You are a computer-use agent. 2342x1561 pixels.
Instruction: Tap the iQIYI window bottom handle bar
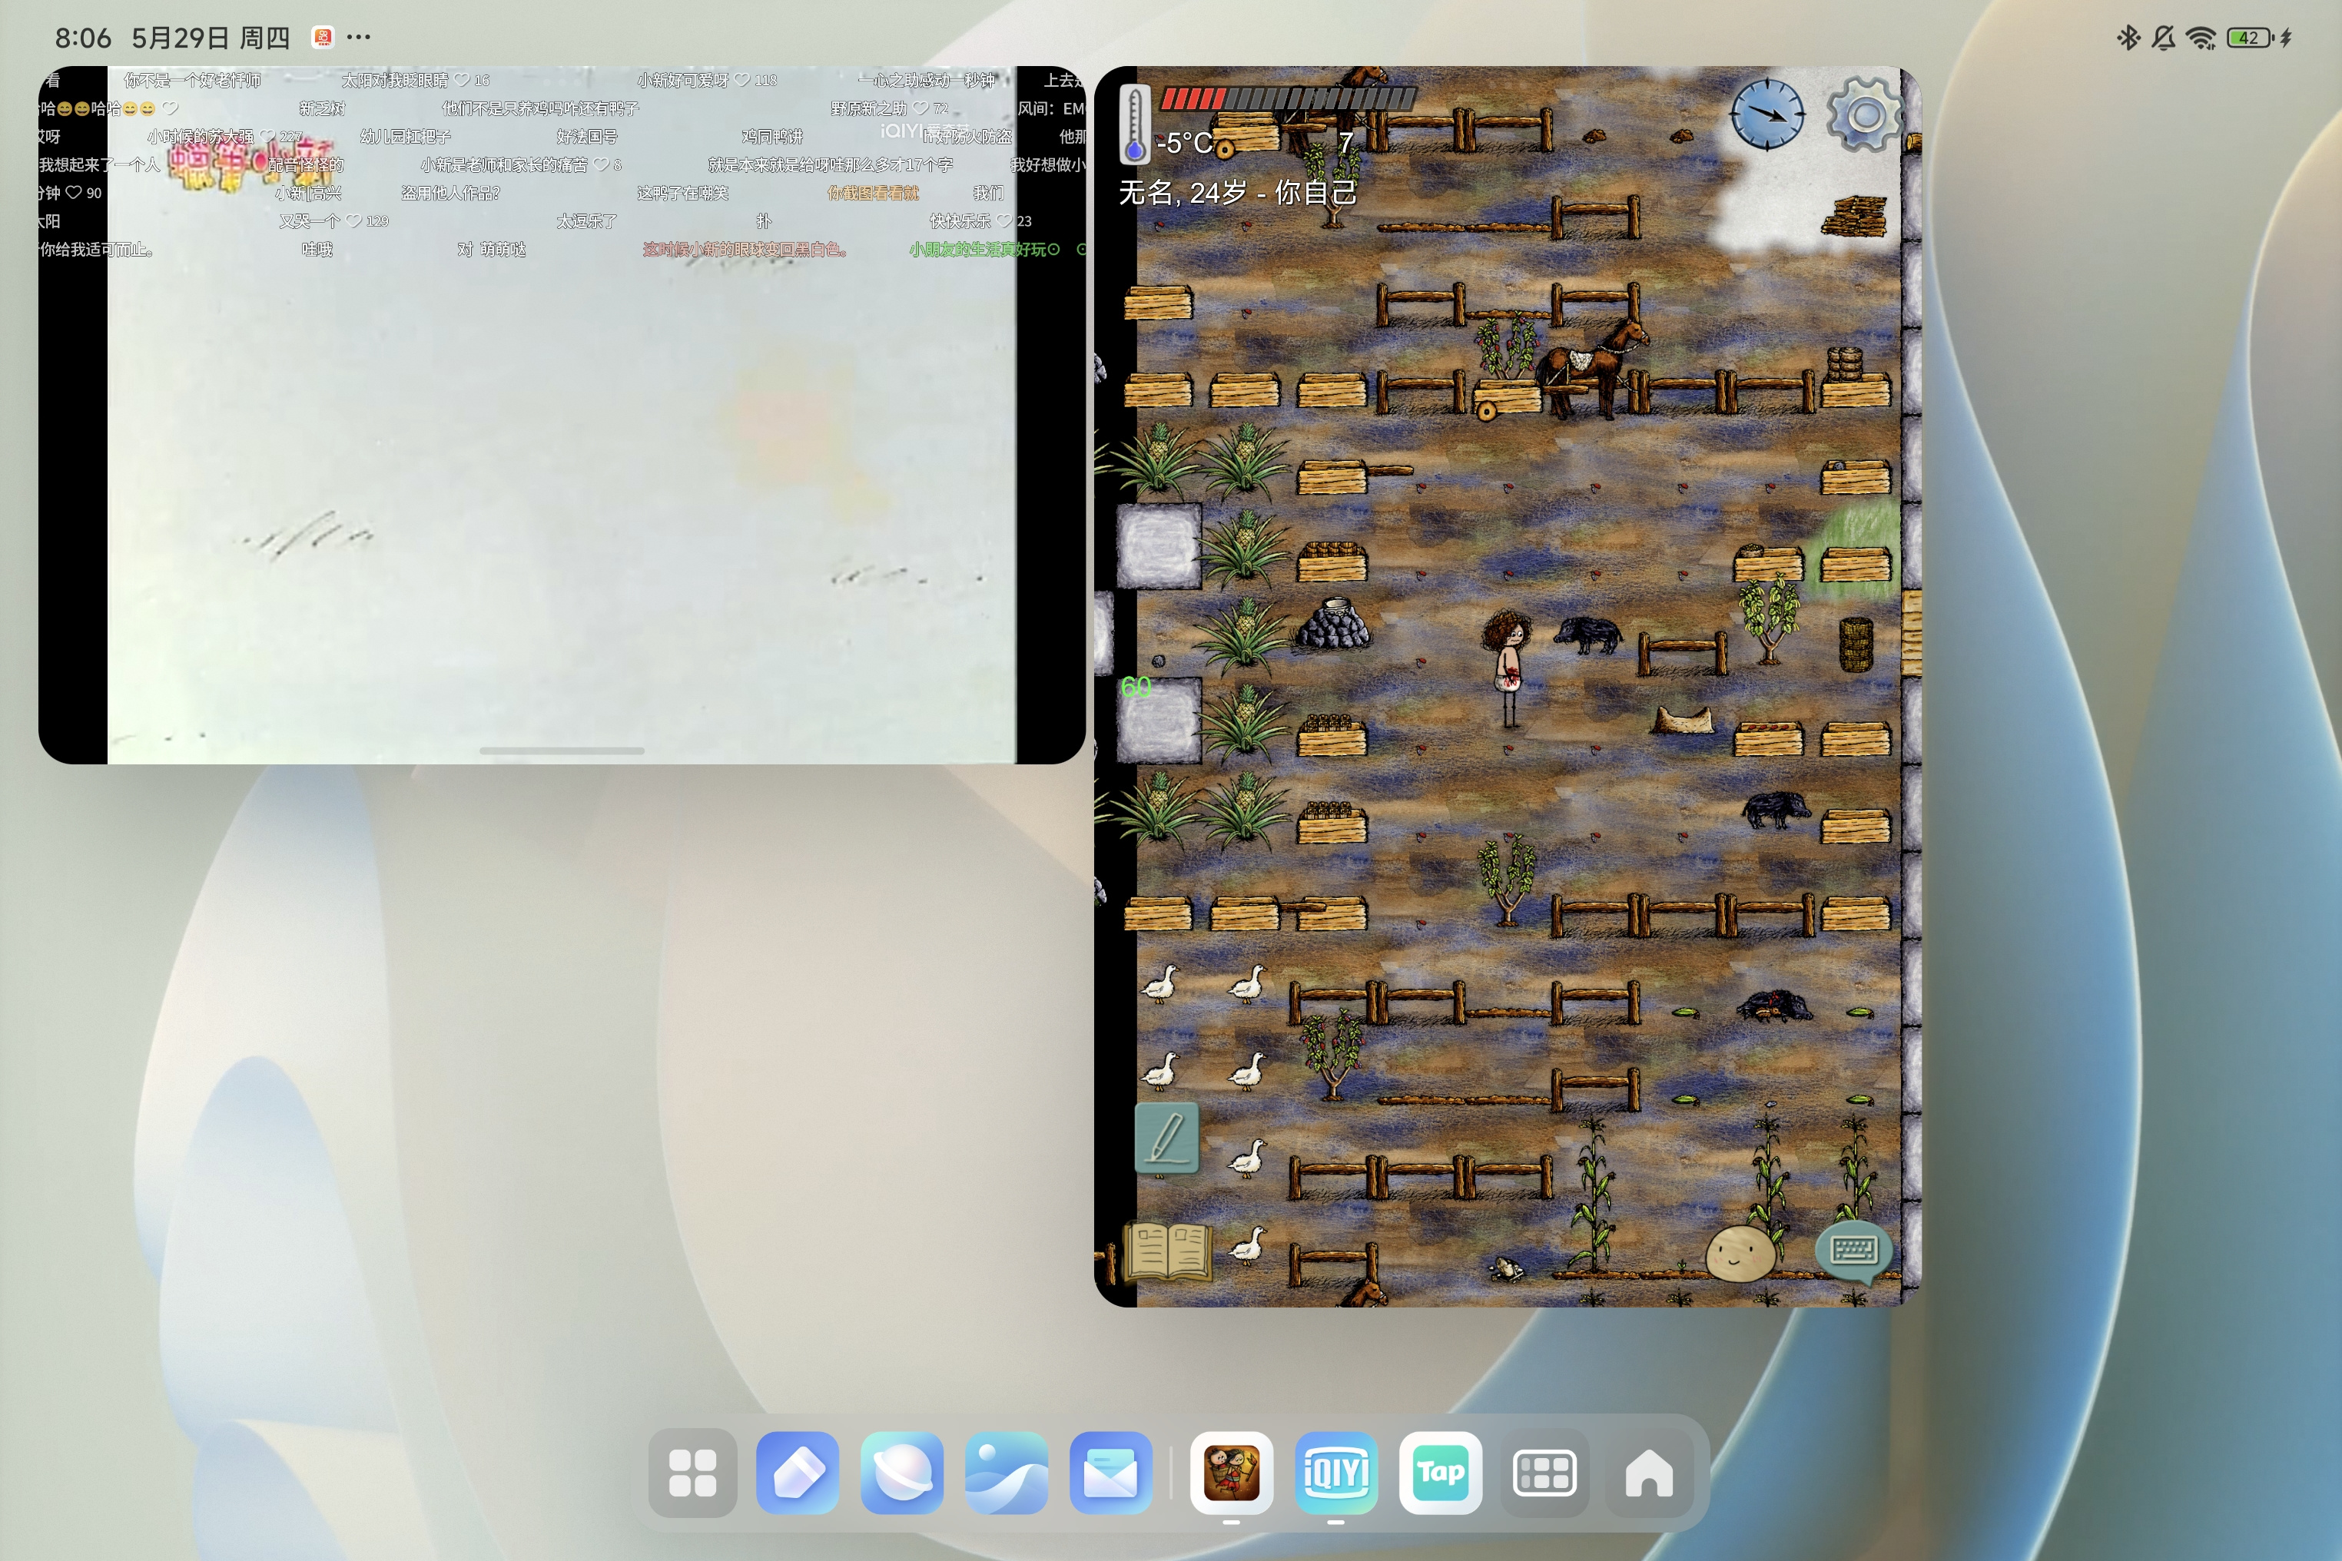(x=562, y=751)
